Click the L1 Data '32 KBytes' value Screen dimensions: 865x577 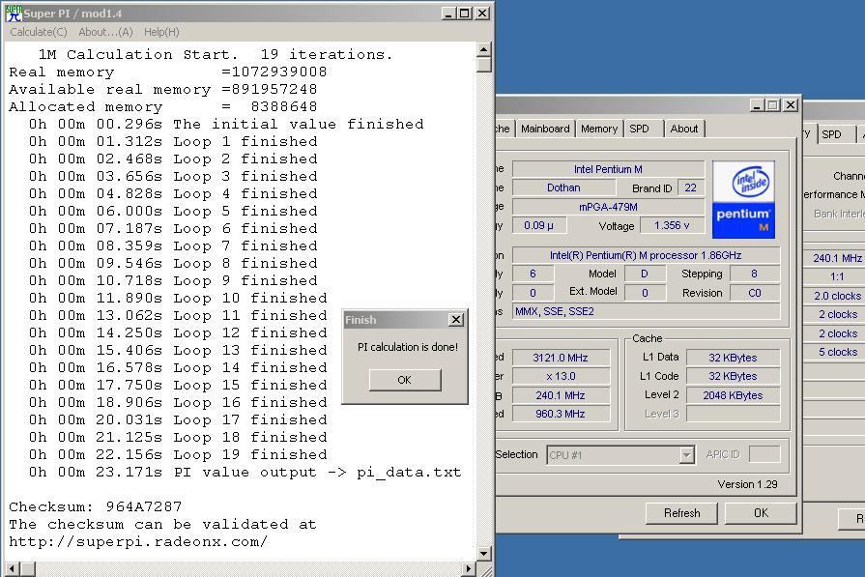(x=733, y=358)
